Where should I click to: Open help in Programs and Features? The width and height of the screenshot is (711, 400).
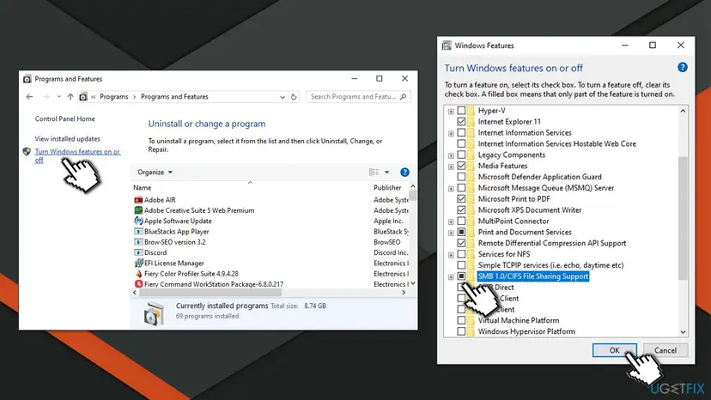point(405,173)
